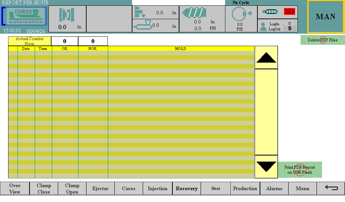Screen dimensions: 345x202
Task: Open the Production tab
Action: (x=245, y=189)
